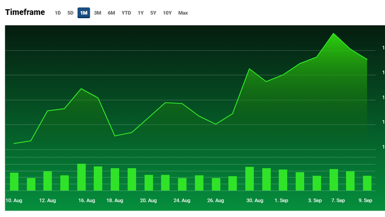Click the '12. Aug' axis label
The height and width of the screenshot is (217, 385).
coord(48,200)
